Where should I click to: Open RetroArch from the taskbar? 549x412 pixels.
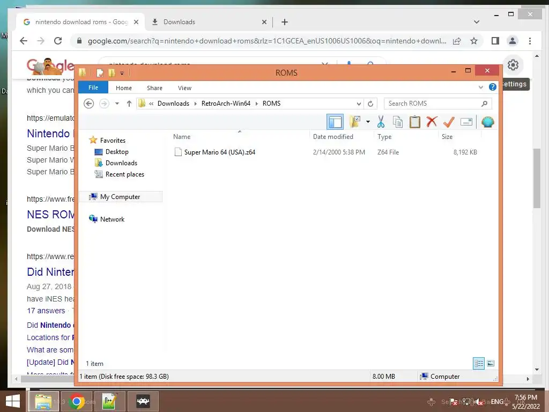[x=143, y=401]
